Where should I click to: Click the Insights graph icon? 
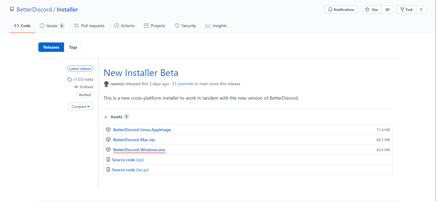click(208, 26)
